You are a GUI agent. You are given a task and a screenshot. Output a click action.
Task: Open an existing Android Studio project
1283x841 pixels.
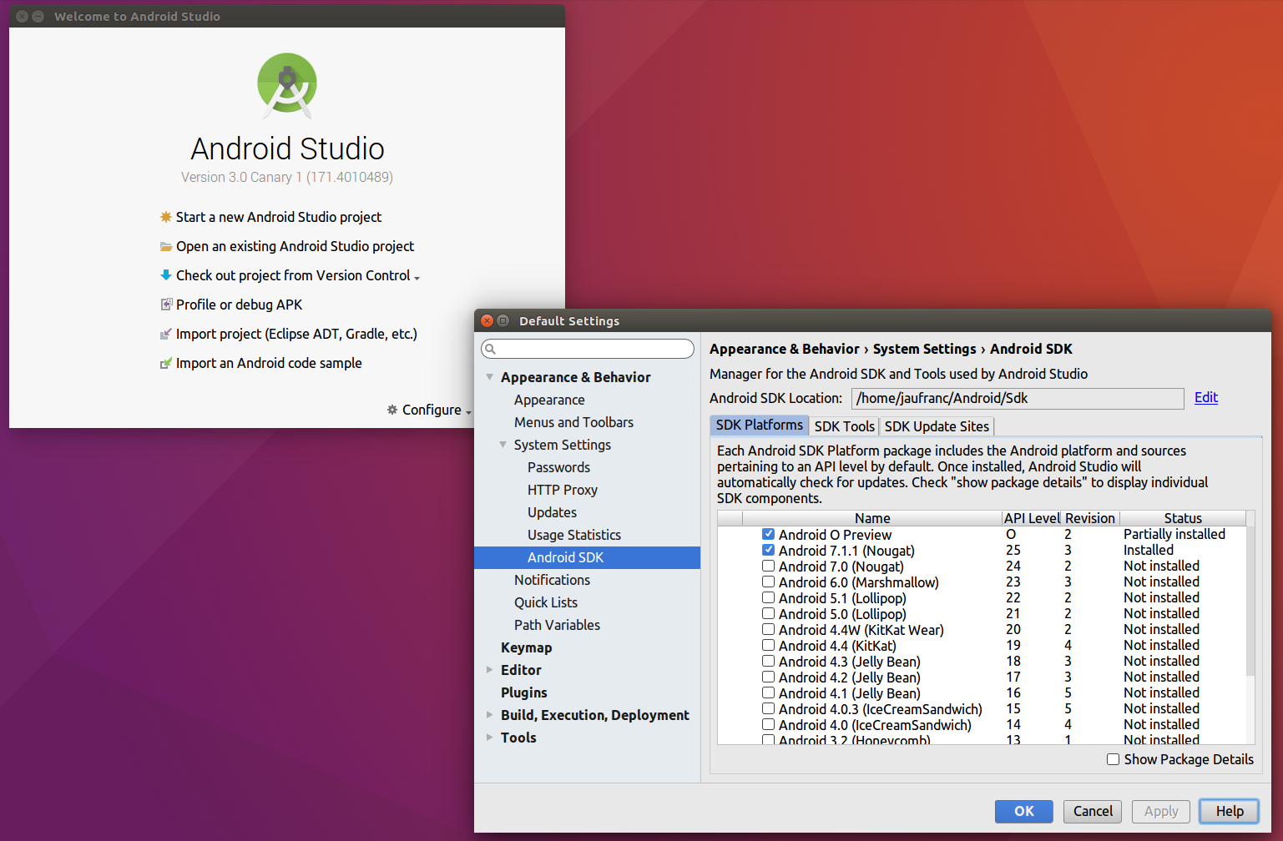point(295,246)
